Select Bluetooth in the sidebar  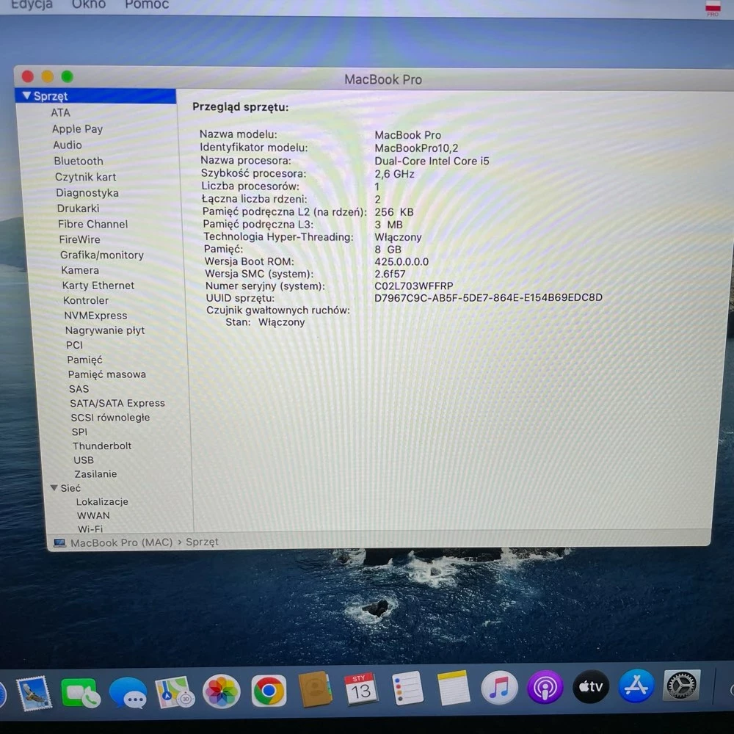pyautogui.click(x=79, y=161)
